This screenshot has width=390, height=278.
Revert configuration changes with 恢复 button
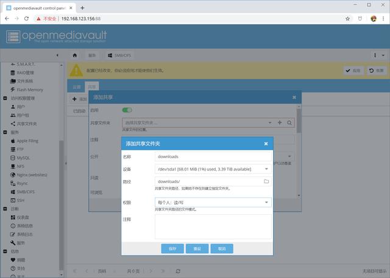[x=377, y=71]
